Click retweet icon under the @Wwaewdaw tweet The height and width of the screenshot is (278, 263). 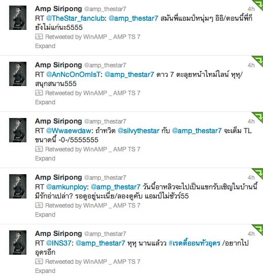tap(39, 149)
